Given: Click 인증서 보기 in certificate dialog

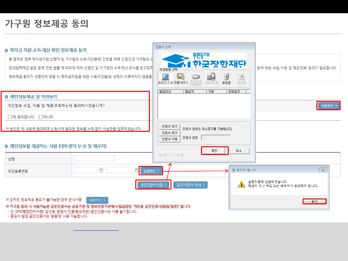Looking at the screenshot, I should [x=169, y=126].
